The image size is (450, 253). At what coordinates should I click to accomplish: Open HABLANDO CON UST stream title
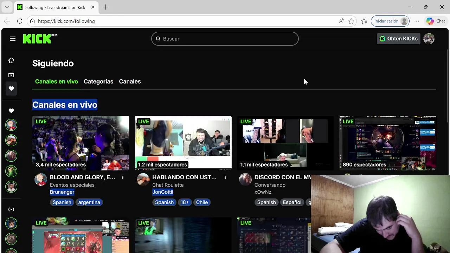tap(184, 177)
